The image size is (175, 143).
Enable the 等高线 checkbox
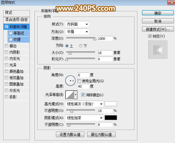(x=11, y=33)
